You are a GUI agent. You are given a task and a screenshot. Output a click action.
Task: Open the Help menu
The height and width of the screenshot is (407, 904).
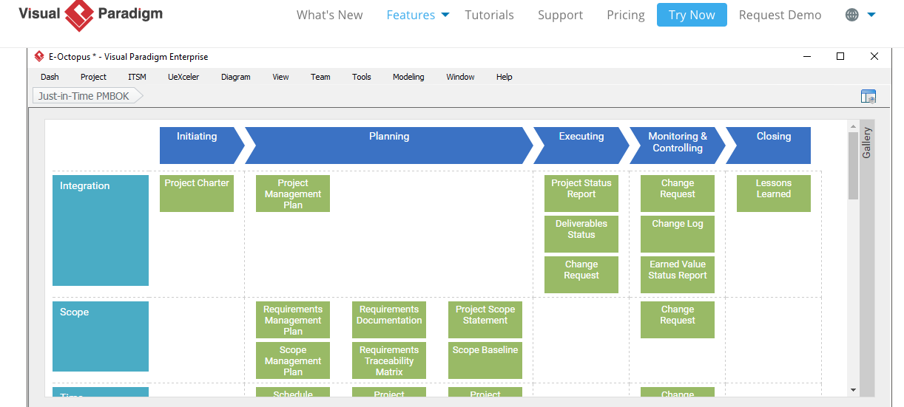(x=504, y=77)
